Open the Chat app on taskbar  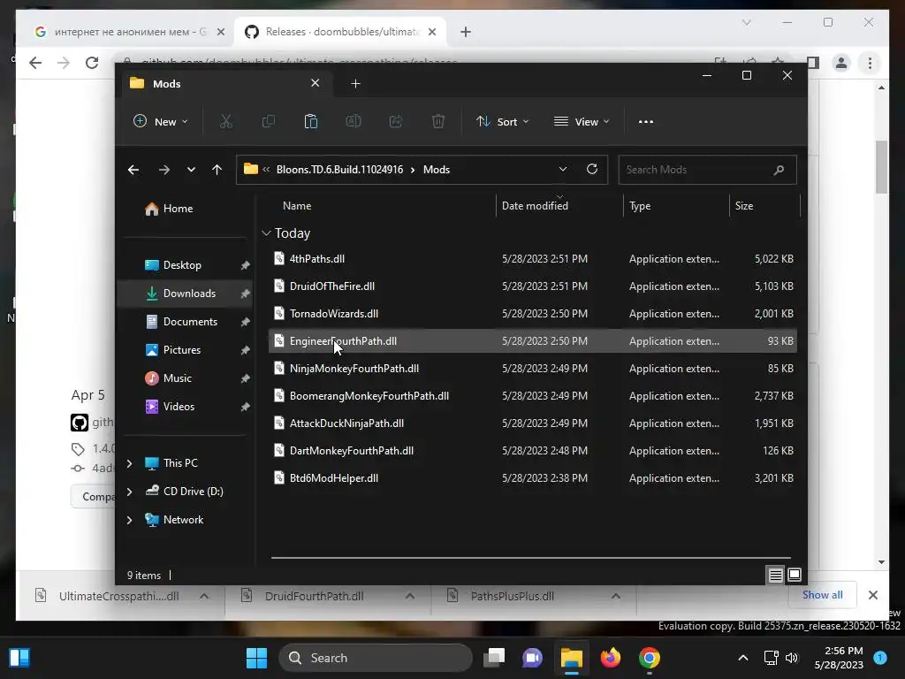click(532, 658)
